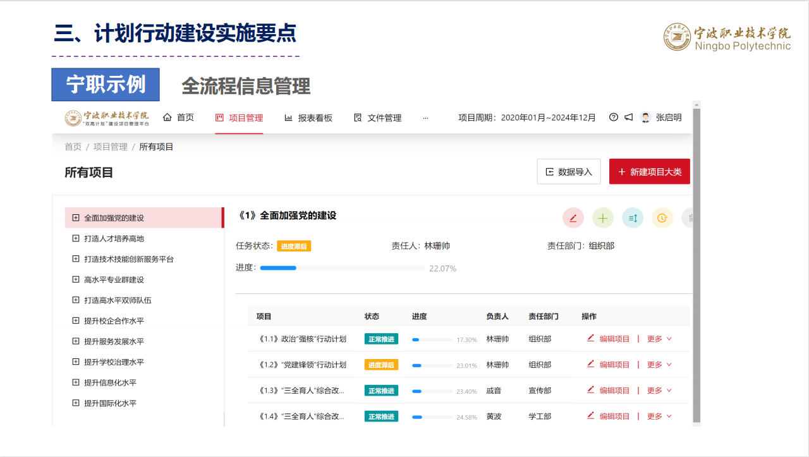
Task: Expand the 高水平专业群建设 tree node
Action: click(76, 279)
